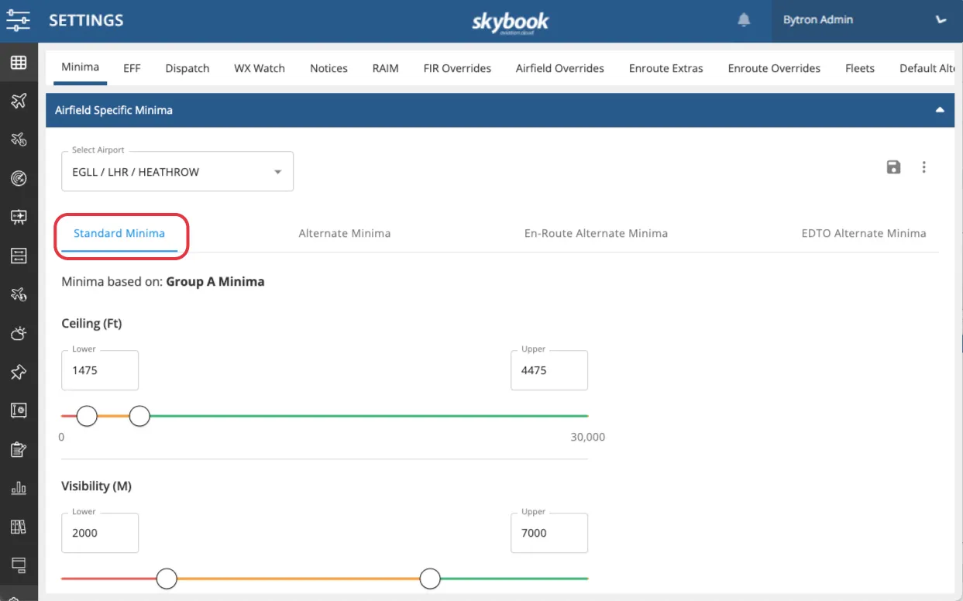Collapse the Airfield Specific Minima panel
Screen dimensions: 963x601
tap(940, 110)
